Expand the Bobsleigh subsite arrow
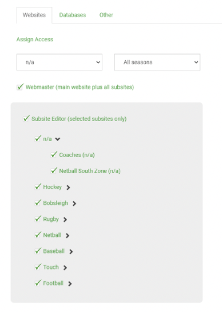 pyautogui.click(x=74, y=204)
